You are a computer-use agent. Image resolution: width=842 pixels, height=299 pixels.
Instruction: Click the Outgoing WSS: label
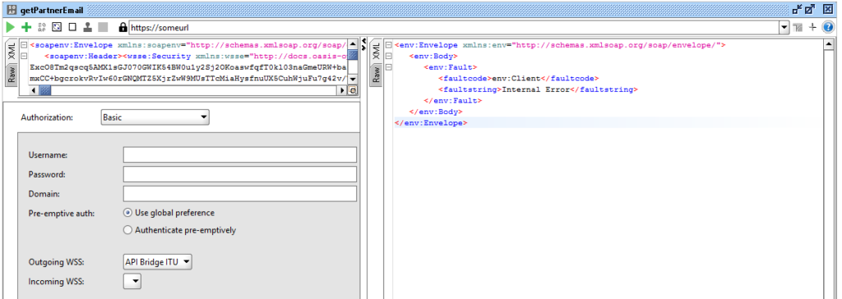tap(57, 262)
